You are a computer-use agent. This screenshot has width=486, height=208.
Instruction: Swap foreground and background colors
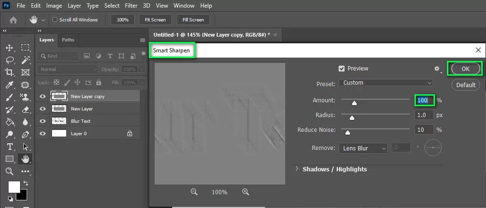(x=26, y=183)
